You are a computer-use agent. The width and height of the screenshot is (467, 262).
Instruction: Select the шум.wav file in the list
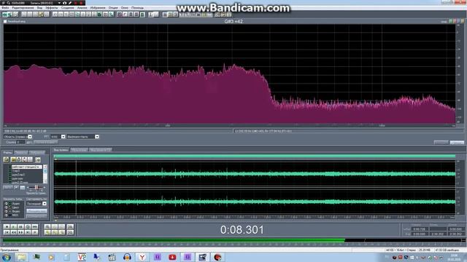18,178
